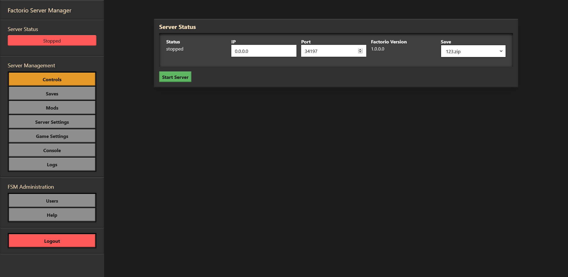Click the Server Status panel heading
Image resolution: width=568 pixels, height=277 pixels.
pyautogui.click(x=177, y=27)
